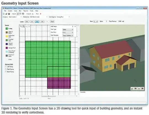Pick the Unfinished Attic yellow swatch
Image resolution: width=149 pixels, height=115 pixels.
click(x=7, y=36)
